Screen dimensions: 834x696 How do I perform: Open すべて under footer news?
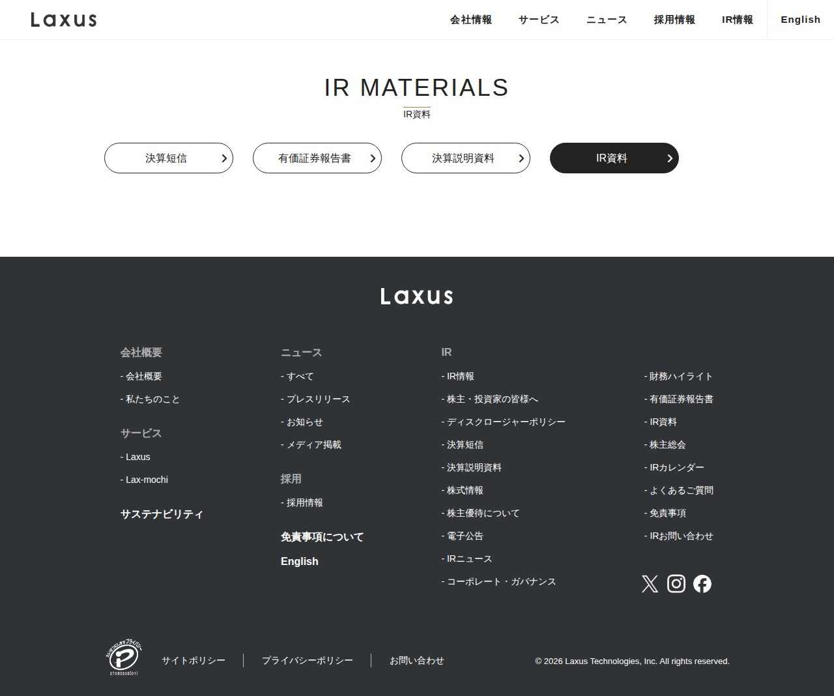coord(297,377)
